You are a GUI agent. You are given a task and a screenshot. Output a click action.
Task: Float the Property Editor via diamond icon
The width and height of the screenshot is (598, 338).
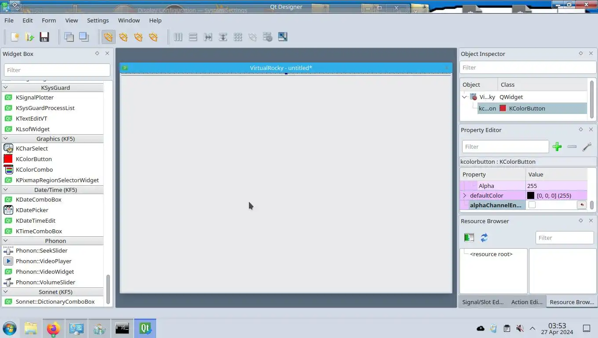pyautogui.click(x=581, y=129)
